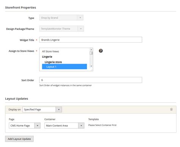
Task: Click Add Layout Update button
Action: pos(19,139)
